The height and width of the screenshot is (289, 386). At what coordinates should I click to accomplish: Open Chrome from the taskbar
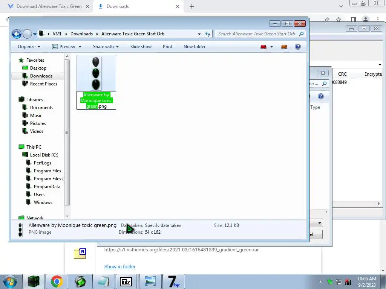[x=57, y=281]
